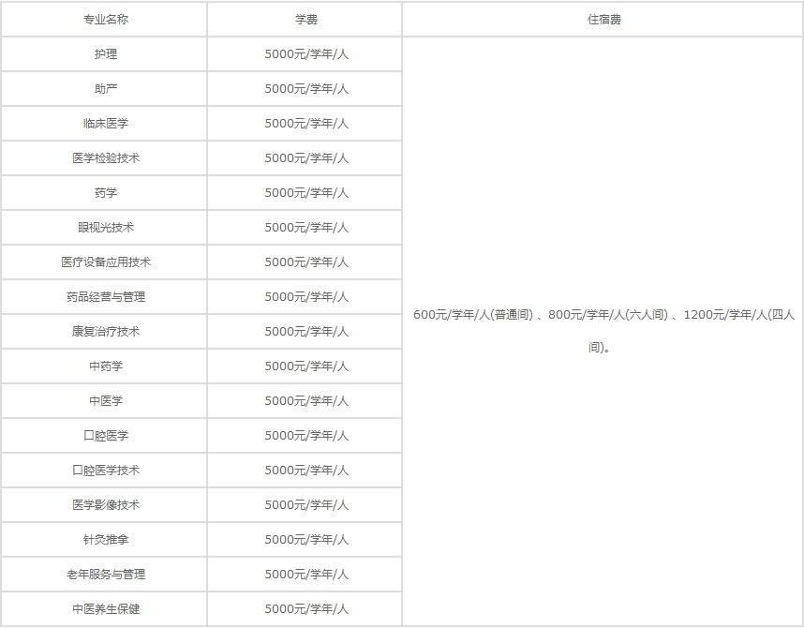This screenshot has width=804, height=628.
Task: Click the 临床医学 row label
Action: (x=103, y=123)
